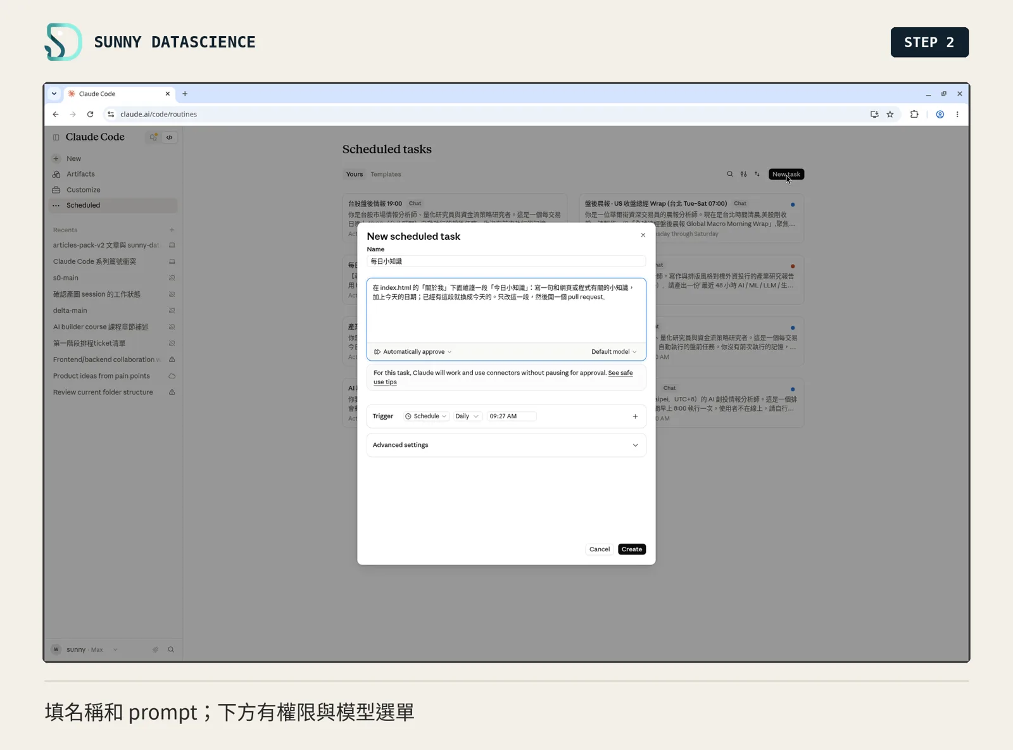Click the search icon at sidebar bottom
Screen dimensions: 1013x750
(x=171, y=649)
